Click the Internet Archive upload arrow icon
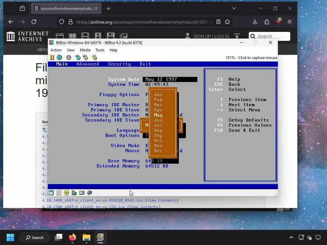The height and width of the screenshot is (245, 327). pos(237,36)
